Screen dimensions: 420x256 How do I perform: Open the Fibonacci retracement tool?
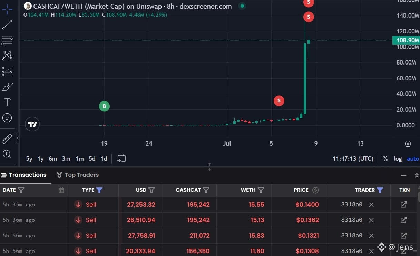(x=7, y=40)
